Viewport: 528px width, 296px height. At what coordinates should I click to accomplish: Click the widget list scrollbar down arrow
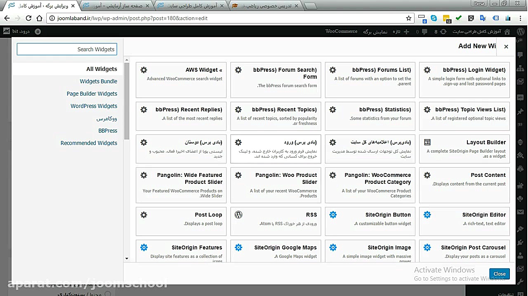[127, 258]
